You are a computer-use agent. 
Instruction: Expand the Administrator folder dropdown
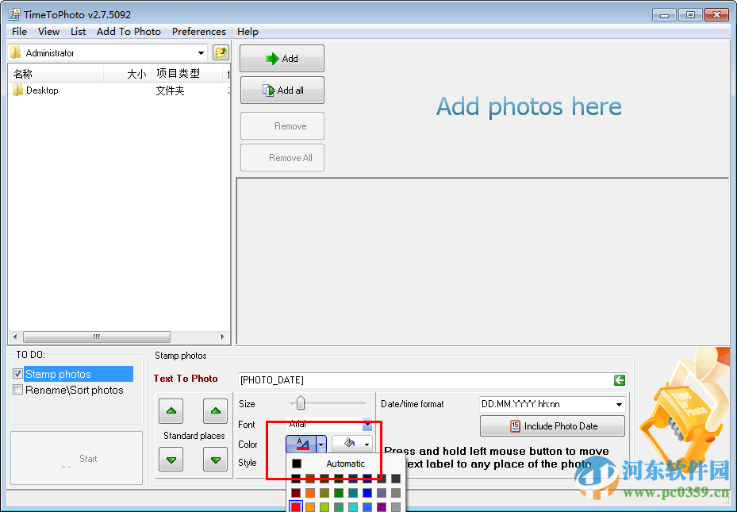coord(201,52)
